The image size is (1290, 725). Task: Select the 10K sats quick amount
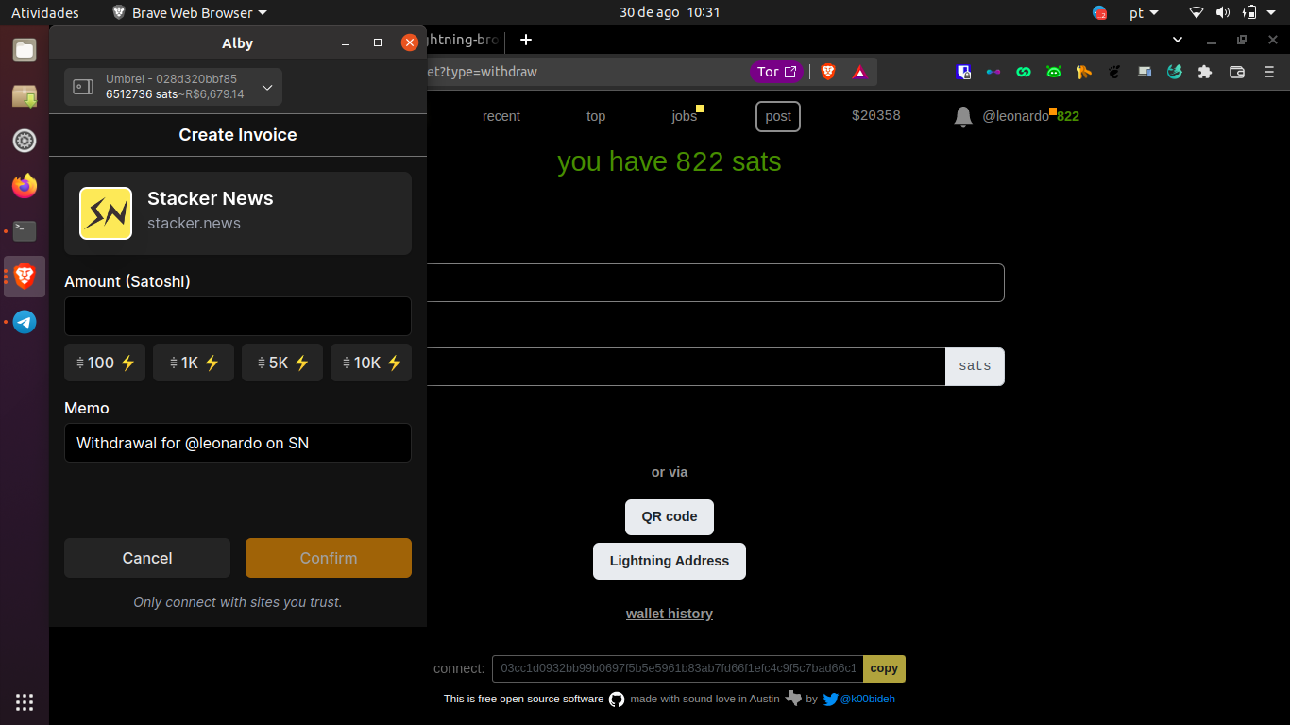370,362
